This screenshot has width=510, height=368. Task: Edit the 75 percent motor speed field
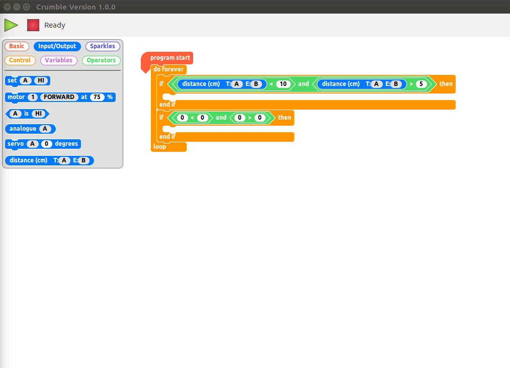click(97, 97)
